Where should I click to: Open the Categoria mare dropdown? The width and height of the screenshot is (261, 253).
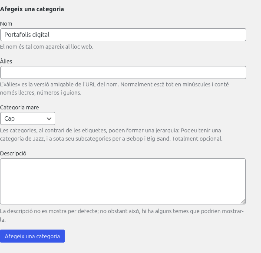[28, 118]
